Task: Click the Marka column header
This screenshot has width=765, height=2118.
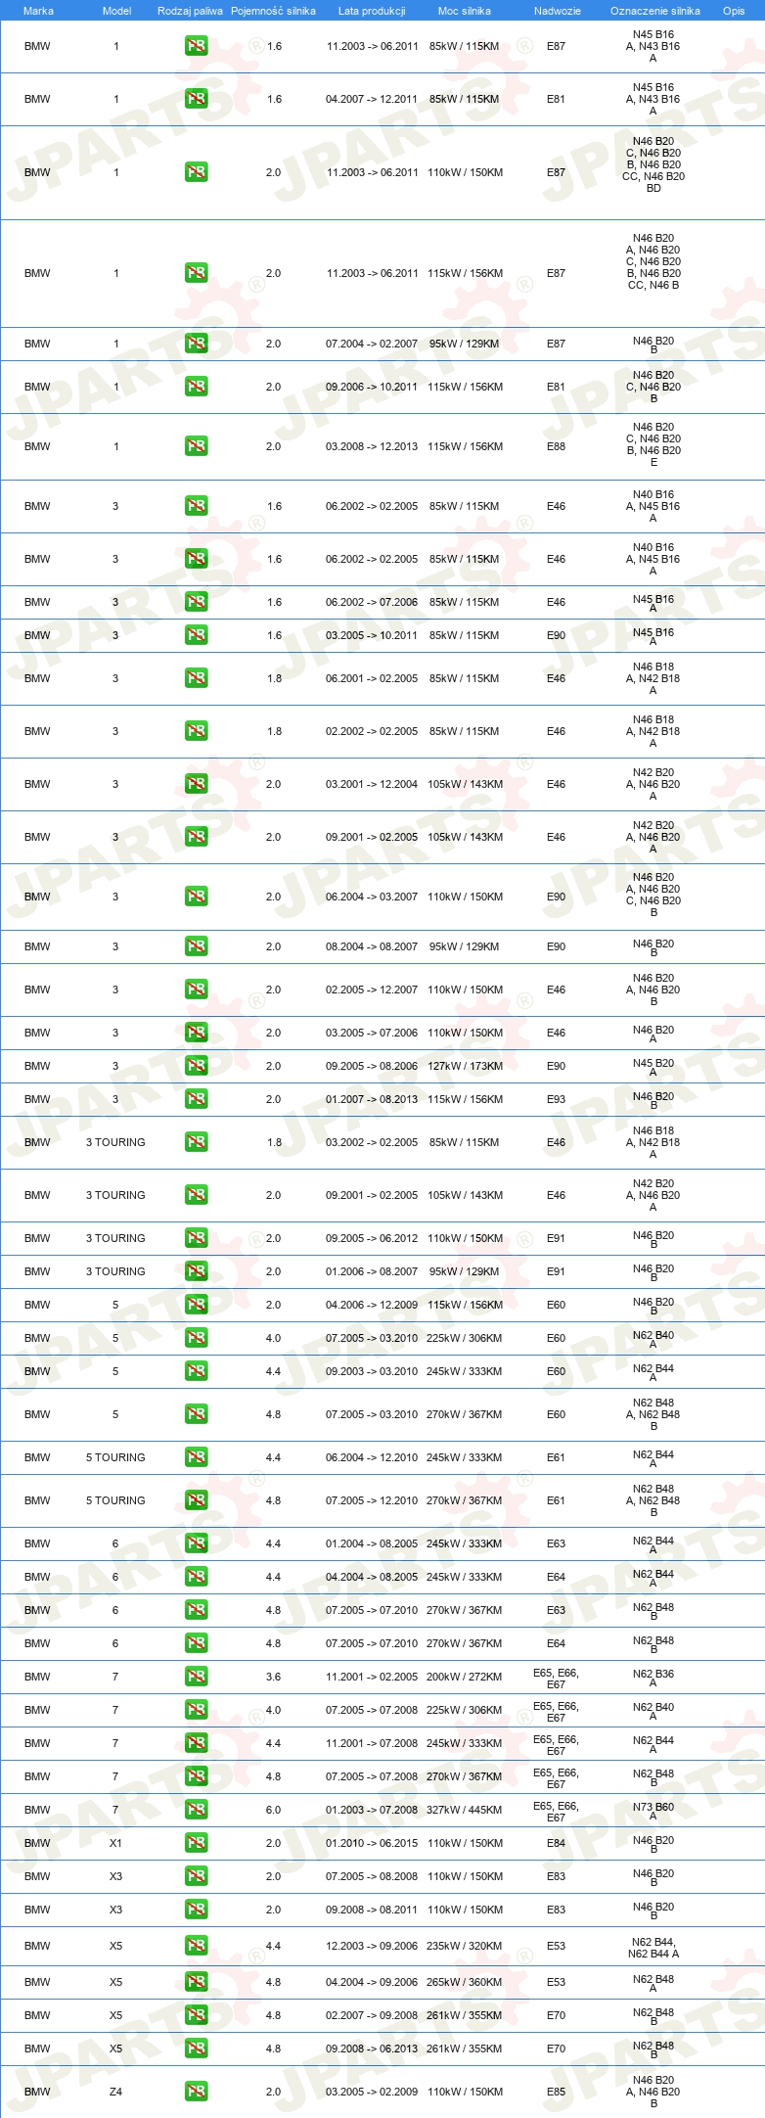Action: (38, 11)
